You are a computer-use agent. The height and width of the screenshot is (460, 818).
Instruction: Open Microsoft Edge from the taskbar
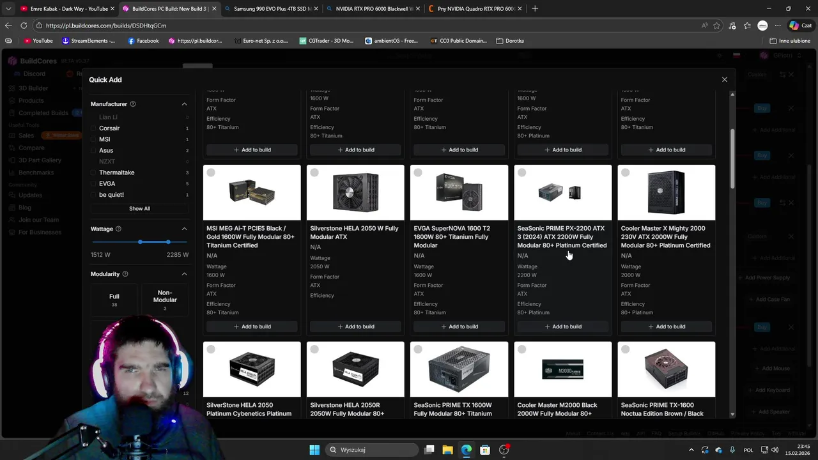467,450
